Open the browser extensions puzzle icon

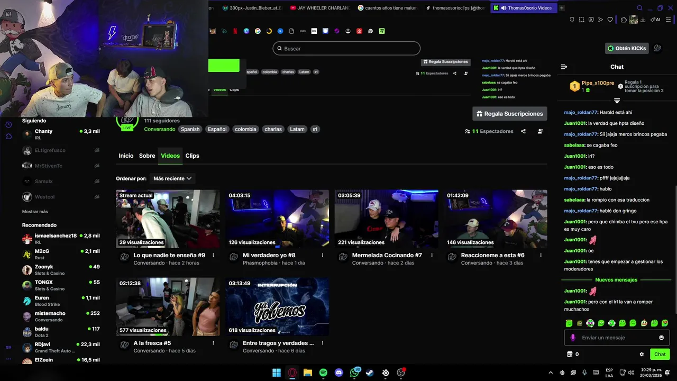[624, 20]
